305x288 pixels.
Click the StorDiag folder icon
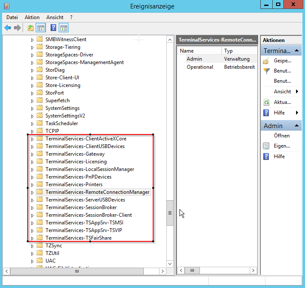tap(40, 70)
